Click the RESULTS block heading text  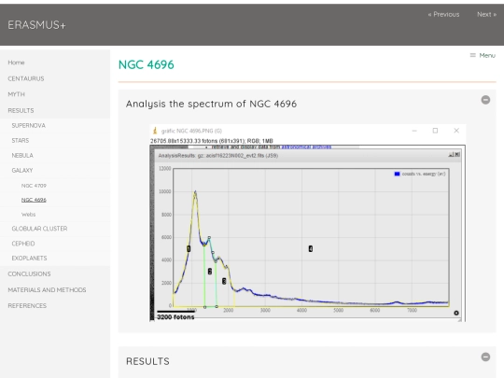pyautogui.click(x=147, y=361)
